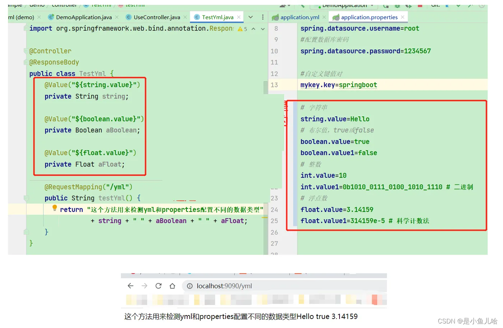Click the 'private String string;' line
This screenshot has width=503, height=328.
86,96
